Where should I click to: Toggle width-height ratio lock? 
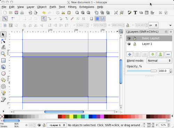[x=128, y=25]
